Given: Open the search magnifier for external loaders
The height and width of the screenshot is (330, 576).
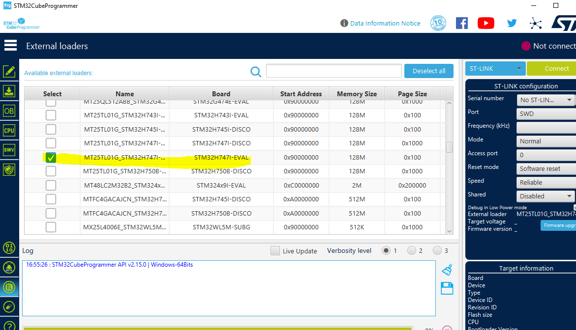Looking at the screenshot, I should click(255, 71).
